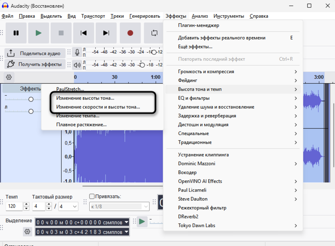Click the track Effects button
The image size is (335, 246).
(22, 89)
